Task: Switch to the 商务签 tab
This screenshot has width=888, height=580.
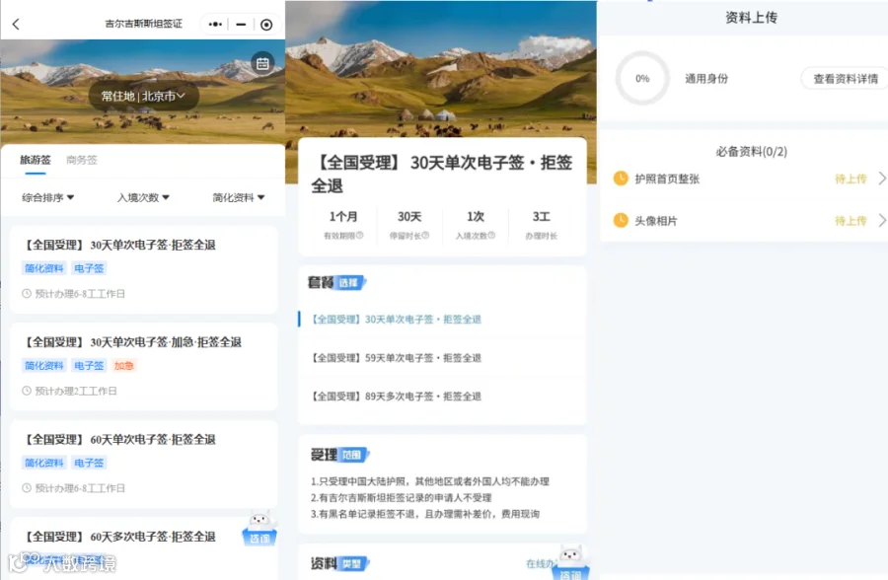Action: [x=82, y=161]
